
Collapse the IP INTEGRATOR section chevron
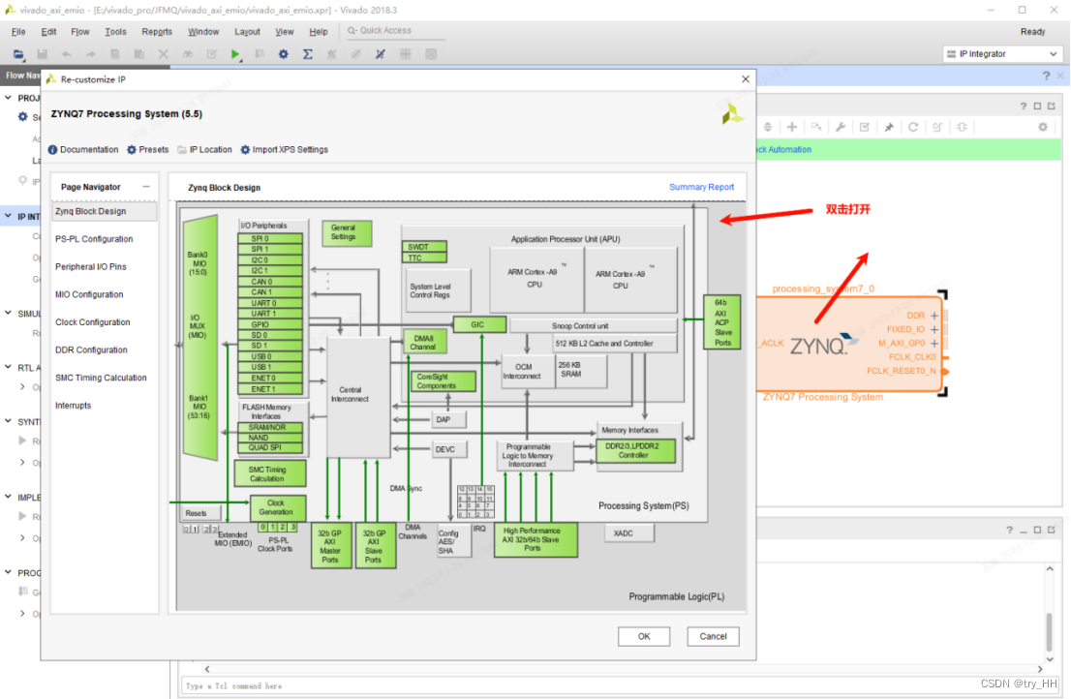tap(8, 216)
